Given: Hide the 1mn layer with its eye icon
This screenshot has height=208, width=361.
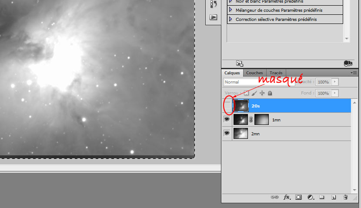Looking at the screenshot, I should tap(227, 119).
